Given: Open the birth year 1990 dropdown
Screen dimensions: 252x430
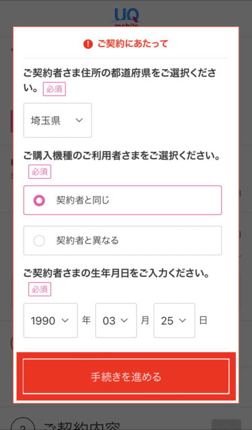Looking at the screenshot, I should click(50, 320).
